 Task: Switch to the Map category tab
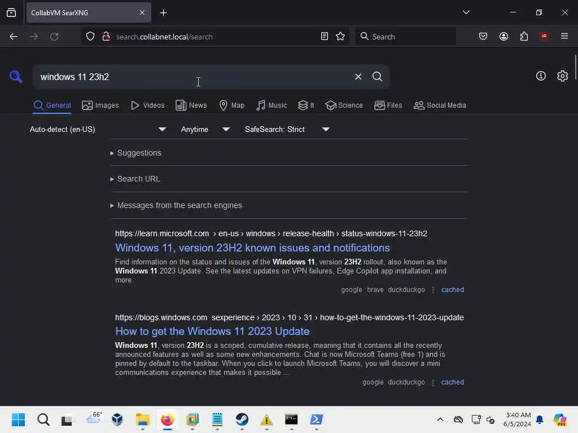(231, 105)
